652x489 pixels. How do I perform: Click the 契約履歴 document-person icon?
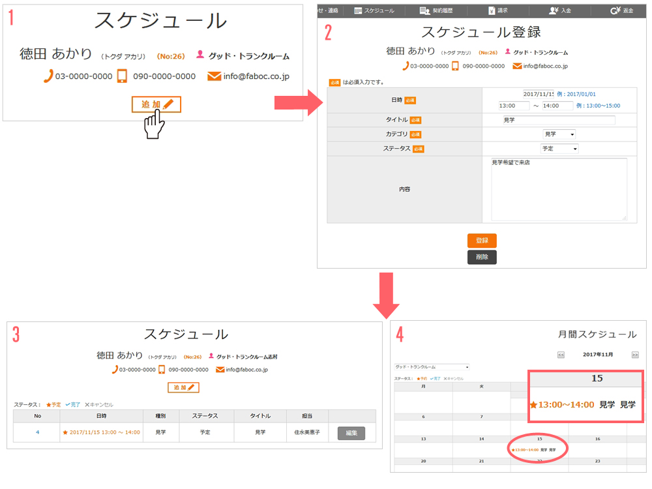424,11
